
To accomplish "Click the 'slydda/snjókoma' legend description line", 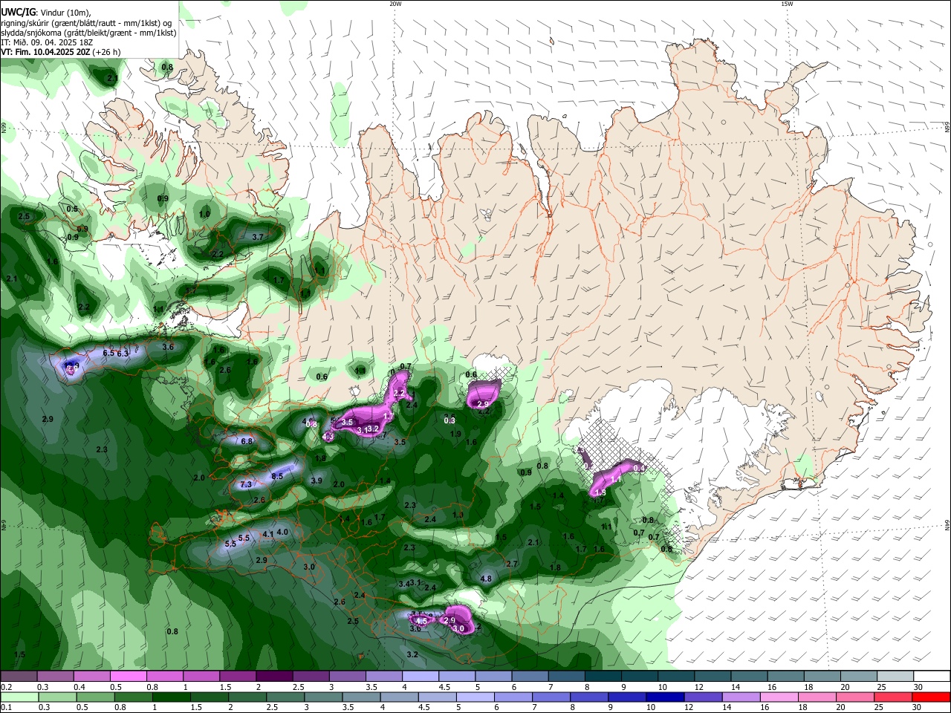I will click(x=88, y=33).
